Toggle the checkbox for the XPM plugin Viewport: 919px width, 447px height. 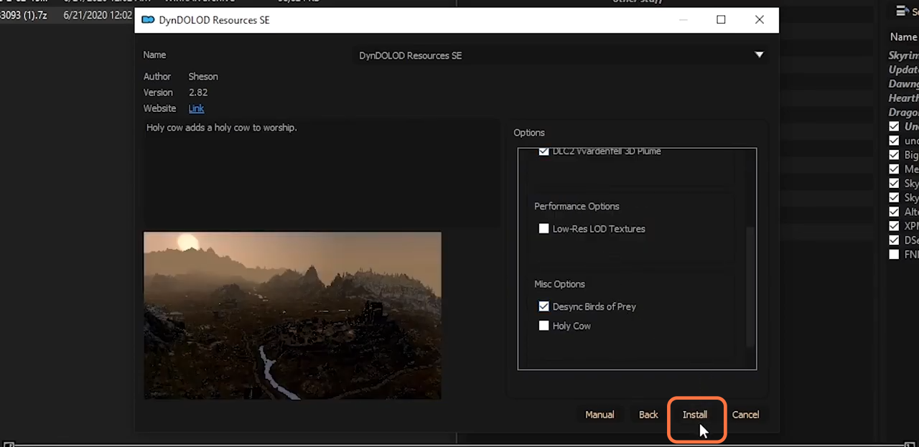coord(894,226)
